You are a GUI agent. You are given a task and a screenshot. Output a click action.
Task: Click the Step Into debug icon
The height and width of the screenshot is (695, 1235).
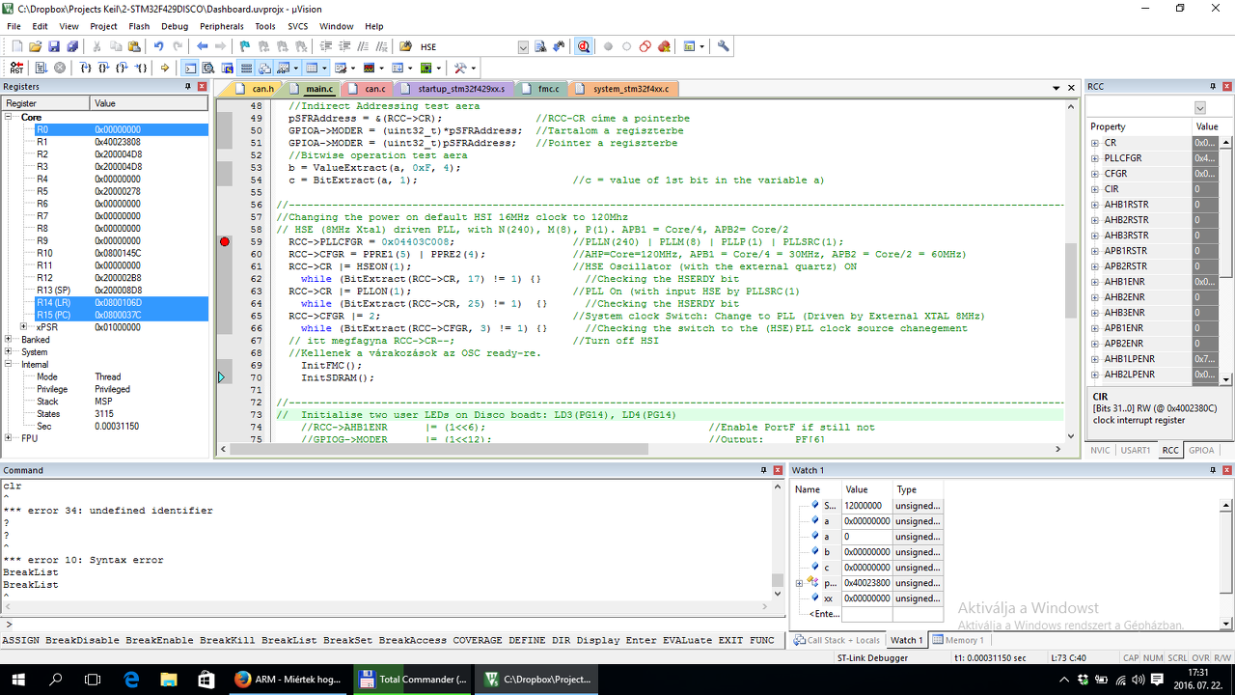pyautogui.click(x=85, y=68)
